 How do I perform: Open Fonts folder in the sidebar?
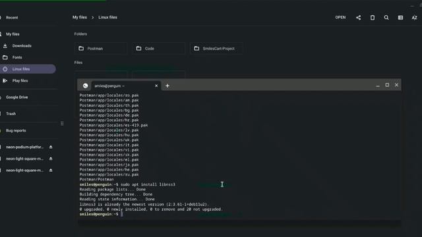pos(17,57)
